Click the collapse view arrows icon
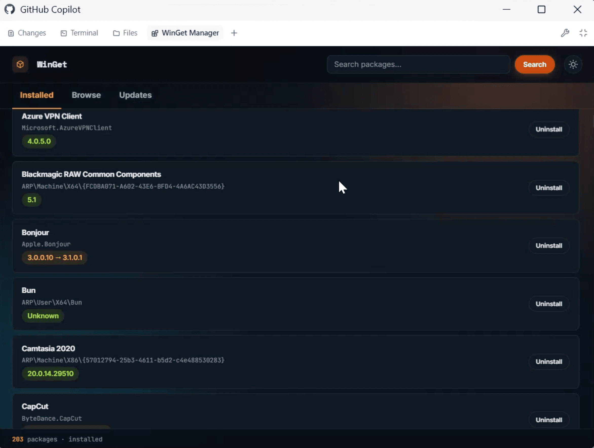Image resolution: width=594 pixels, height=448 pixels. [x=583, y=33]
